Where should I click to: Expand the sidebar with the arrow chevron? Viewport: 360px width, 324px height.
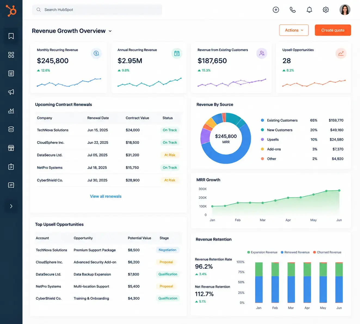click(x=11, y=206)
